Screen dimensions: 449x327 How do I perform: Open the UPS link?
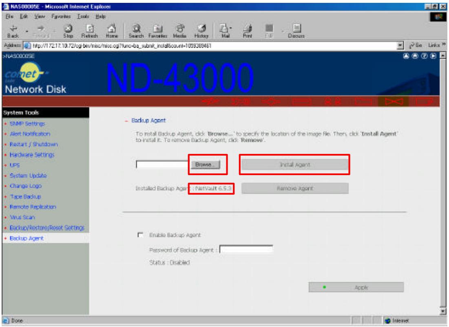pyautogui.click(x=15, y=165)
